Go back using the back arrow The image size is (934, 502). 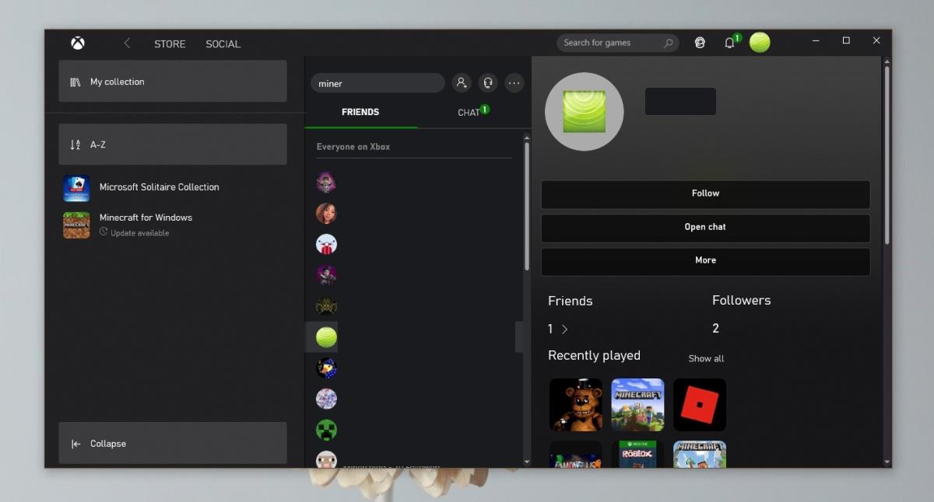127,44
